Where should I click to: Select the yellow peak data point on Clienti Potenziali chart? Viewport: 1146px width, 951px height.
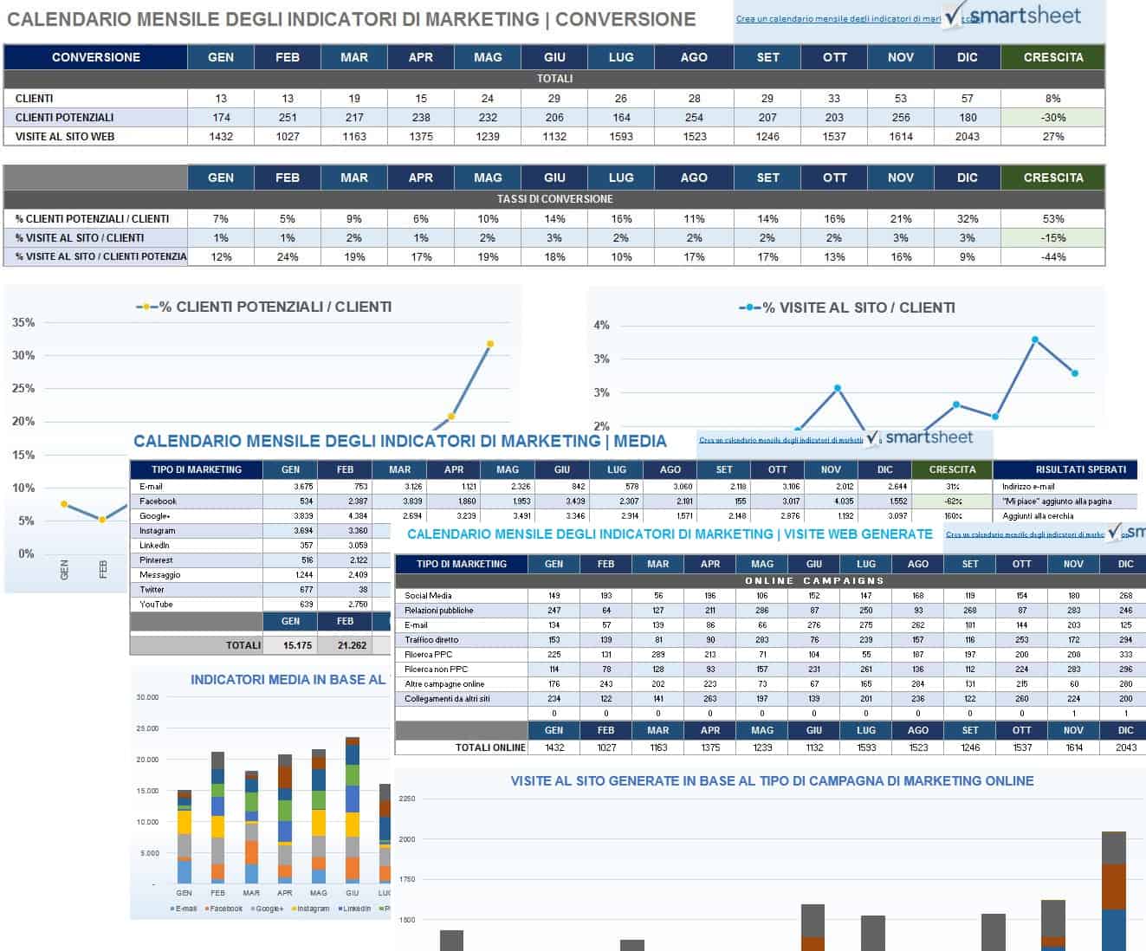[490, 344]
